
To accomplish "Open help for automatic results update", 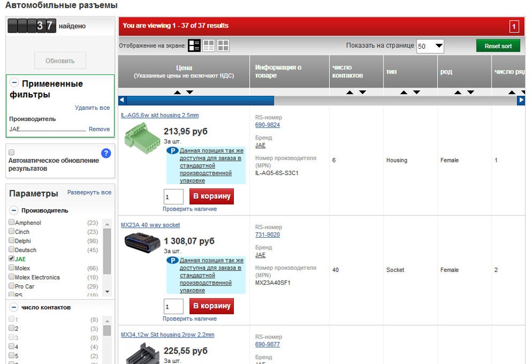I will (x=106, y=153).
